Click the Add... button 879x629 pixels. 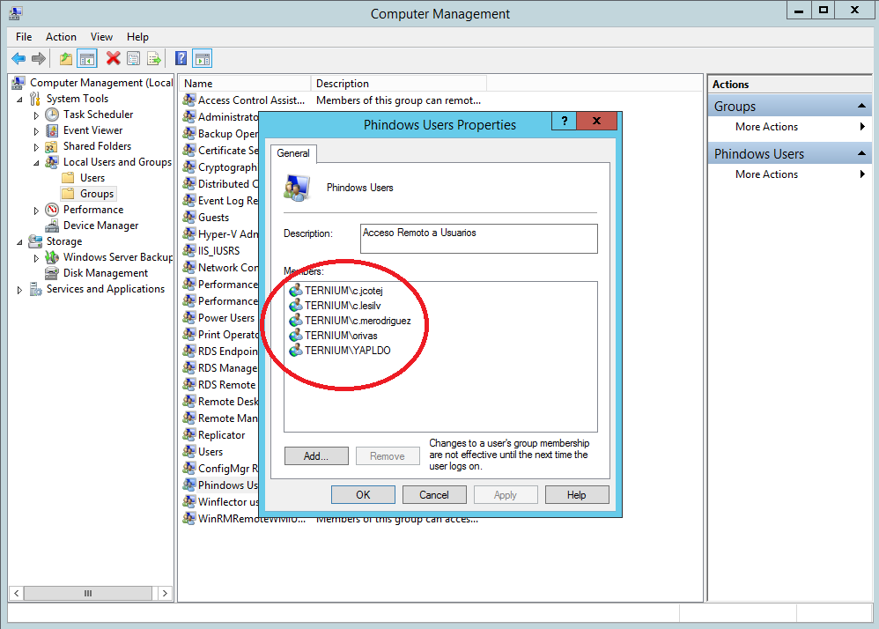[315, 456]
